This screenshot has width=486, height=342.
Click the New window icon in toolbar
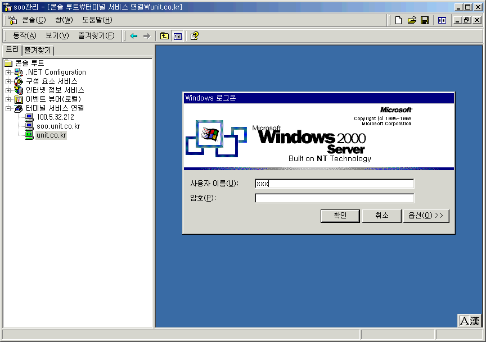[x=442, y=20]
